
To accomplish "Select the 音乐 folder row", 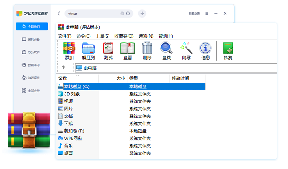I will (x=131, y=146).
